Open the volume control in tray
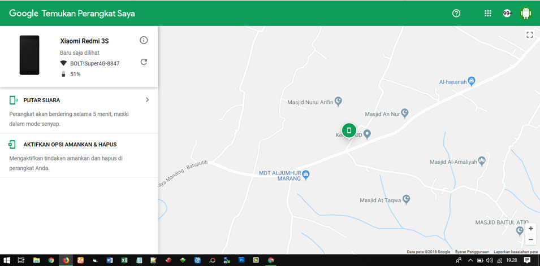This screenshot has height=266, width=540. tap(489, 260)
